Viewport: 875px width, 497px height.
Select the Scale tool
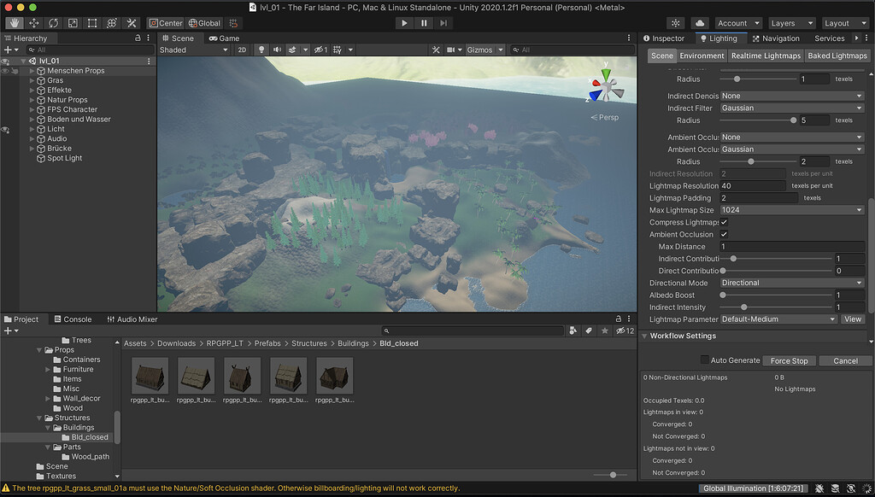tap(72, 23)
